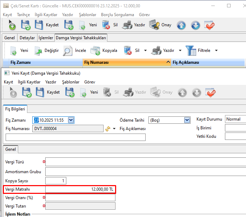Select the İşlemler tab
The height and width of the screenshot is (217, 246).
tap(46, 38)
